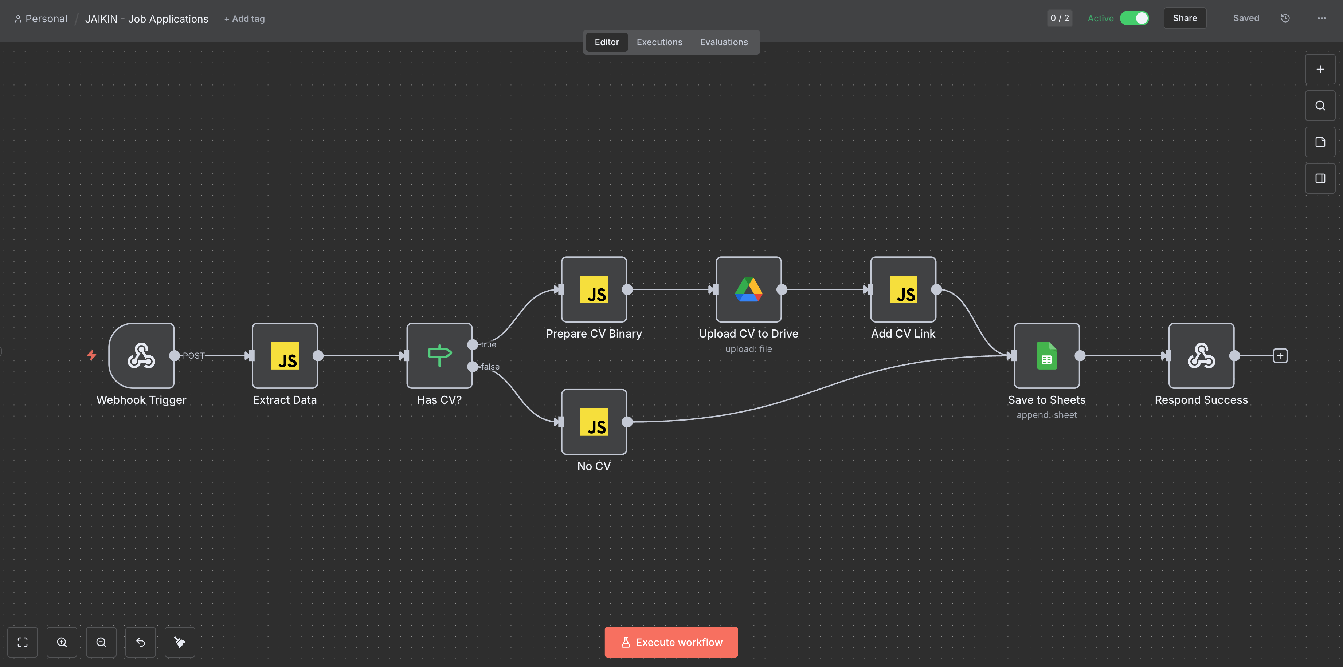Open the search panel on the right
This screenshot has height=667, width=1343.
[1320, 105]
